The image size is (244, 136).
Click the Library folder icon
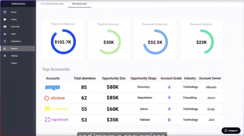click(5, 19)
